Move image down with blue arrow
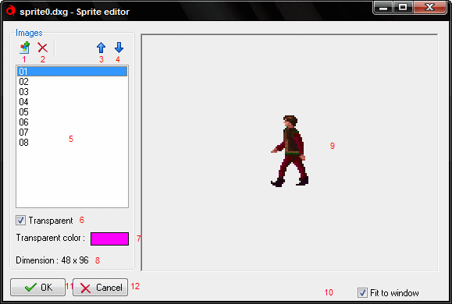452x304 pixels. (x=119, y=48)
